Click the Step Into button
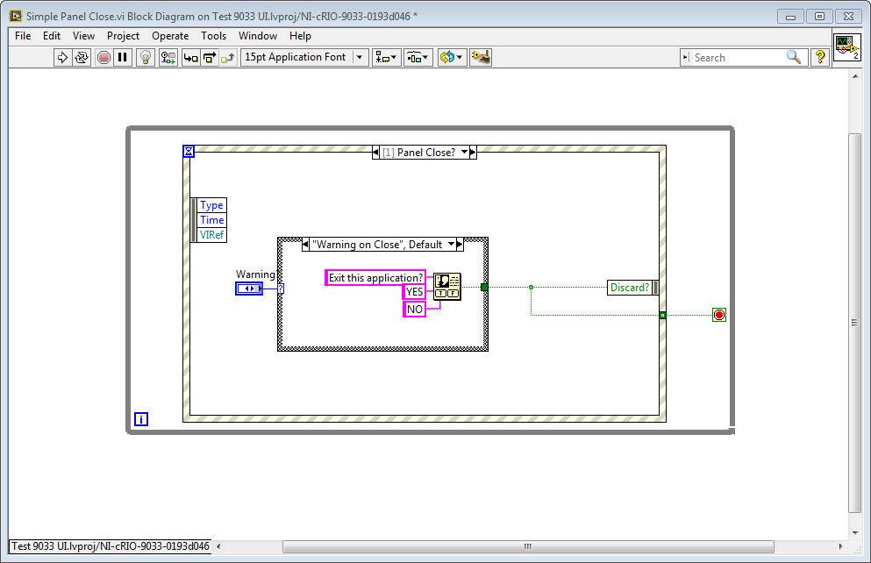871x563 pixels. (x=190, y=57)
